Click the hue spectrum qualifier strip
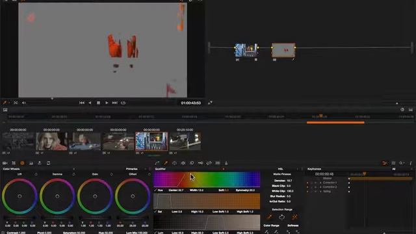Screen dimensions: 416x234 tap(207, 179)
